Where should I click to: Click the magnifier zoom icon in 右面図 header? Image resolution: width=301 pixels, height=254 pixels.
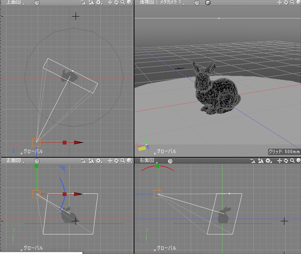[x=292, y=161]
